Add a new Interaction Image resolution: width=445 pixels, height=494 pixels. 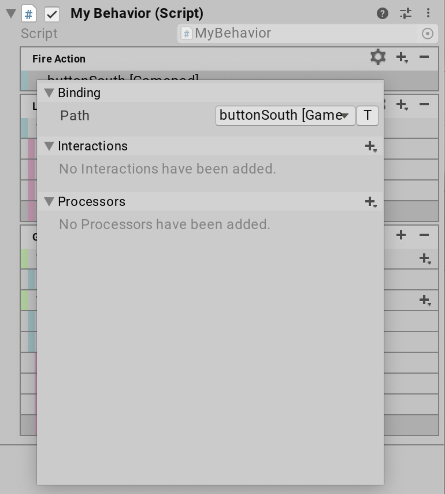point(370,146)
